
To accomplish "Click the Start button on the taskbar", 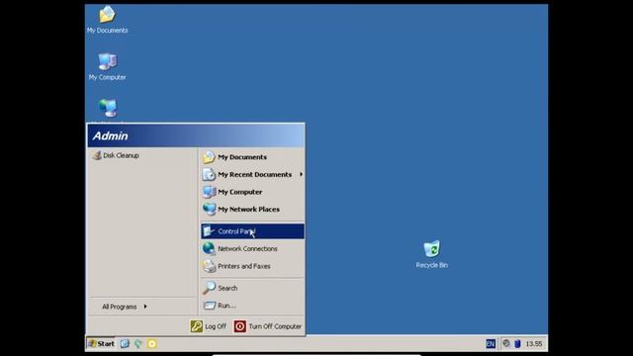I will 101,344.
